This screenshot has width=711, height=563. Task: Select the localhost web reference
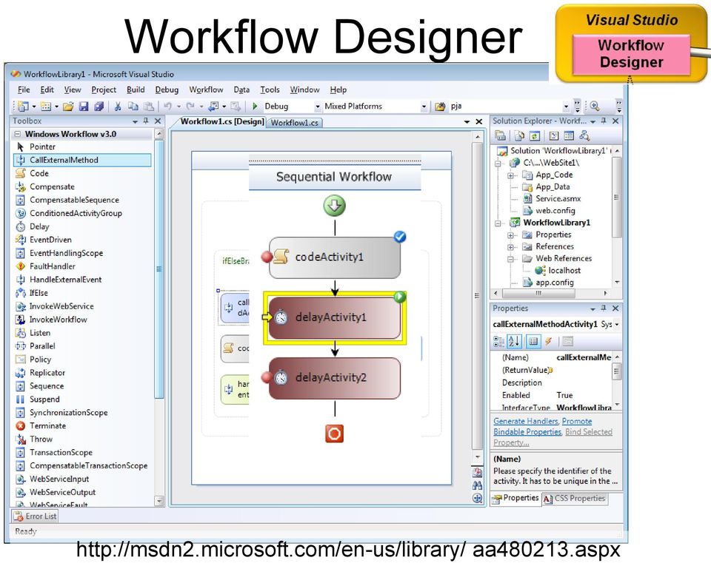pos(564,271)
